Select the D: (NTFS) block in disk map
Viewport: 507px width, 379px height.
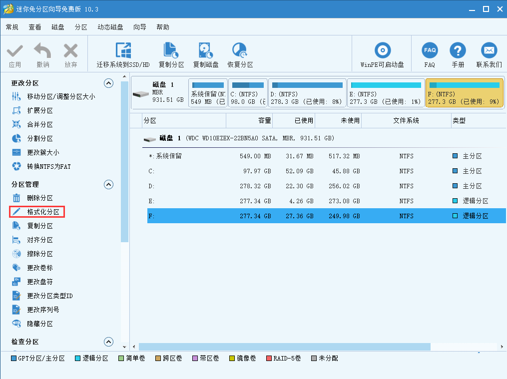307,93
